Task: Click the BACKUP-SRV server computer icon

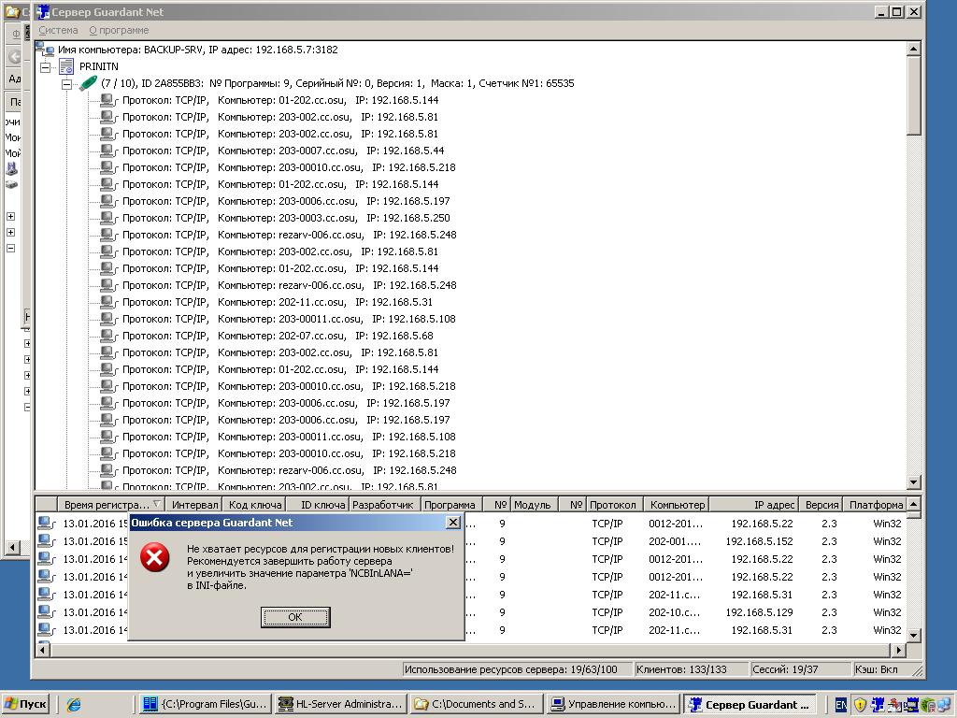Action: (46, 50)
